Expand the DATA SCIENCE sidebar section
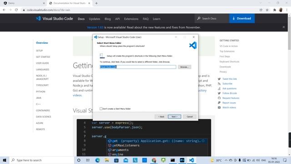Screen dimensions: 291x164 (x=44, y=117)
